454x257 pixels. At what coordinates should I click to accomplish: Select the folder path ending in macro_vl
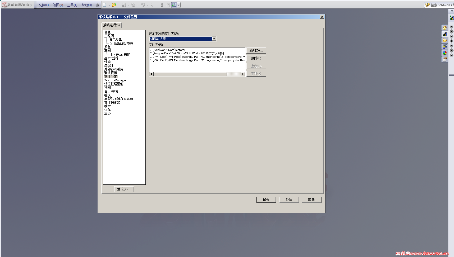[x=197, y=57]
